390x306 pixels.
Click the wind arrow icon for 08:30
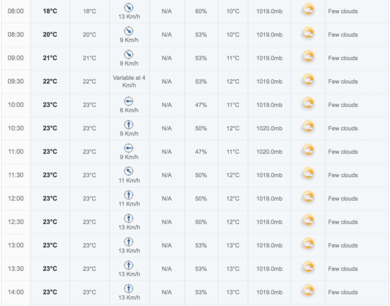(128, 31)
